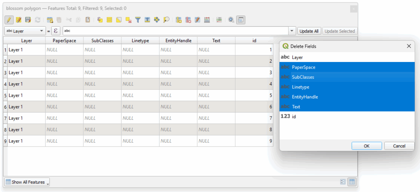Click OK in Delete Fields dialog
The image size is (420, 192).
[x=366, y=146]
